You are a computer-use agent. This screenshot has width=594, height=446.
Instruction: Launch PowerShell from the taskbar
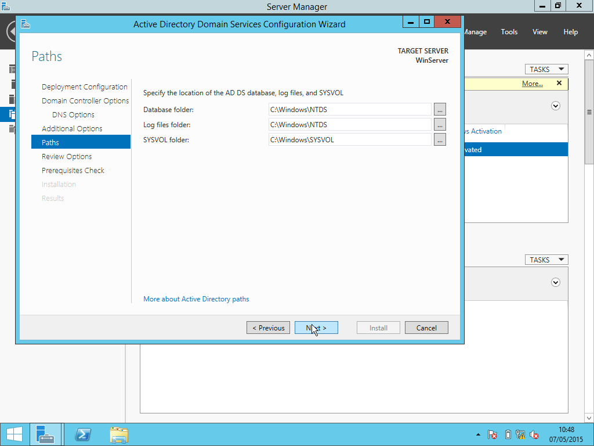(83, 434)
